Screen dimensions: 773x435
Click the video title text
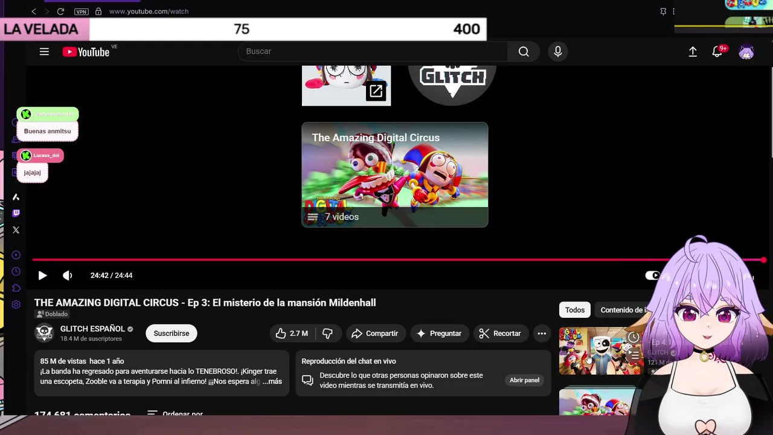point(205,303)
